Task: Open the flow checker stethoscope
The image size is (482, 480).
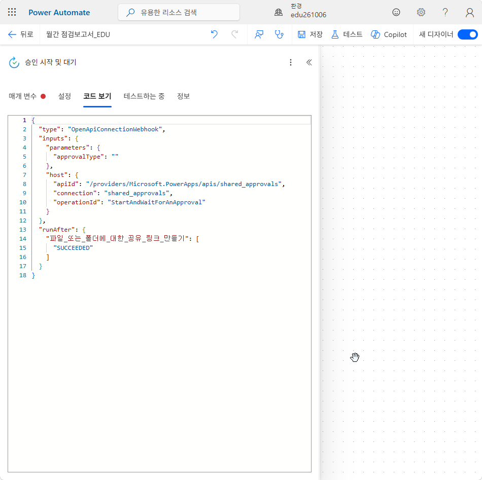Action: point(279,34)
